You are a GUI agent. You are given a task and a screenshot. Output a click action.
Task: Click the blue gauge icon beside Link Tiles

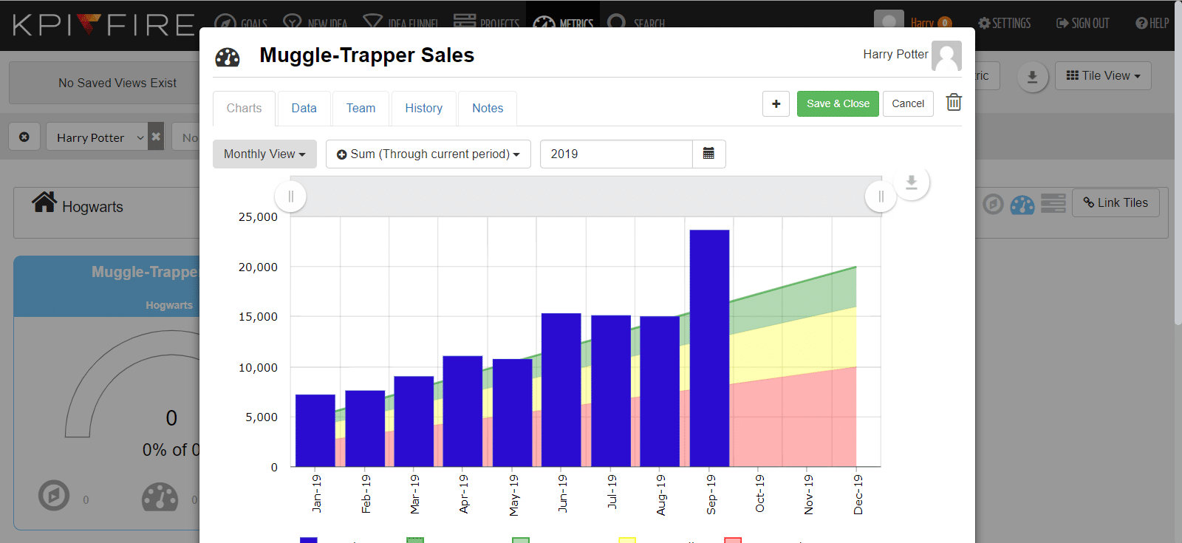(x=1022, y=205)
